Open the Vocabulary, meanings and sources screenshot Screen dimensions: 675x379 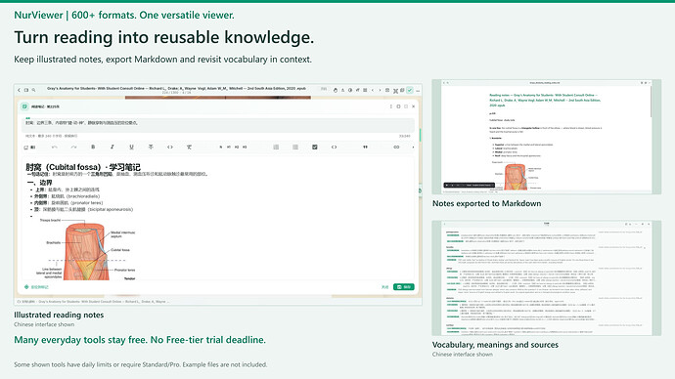(546, 277)
